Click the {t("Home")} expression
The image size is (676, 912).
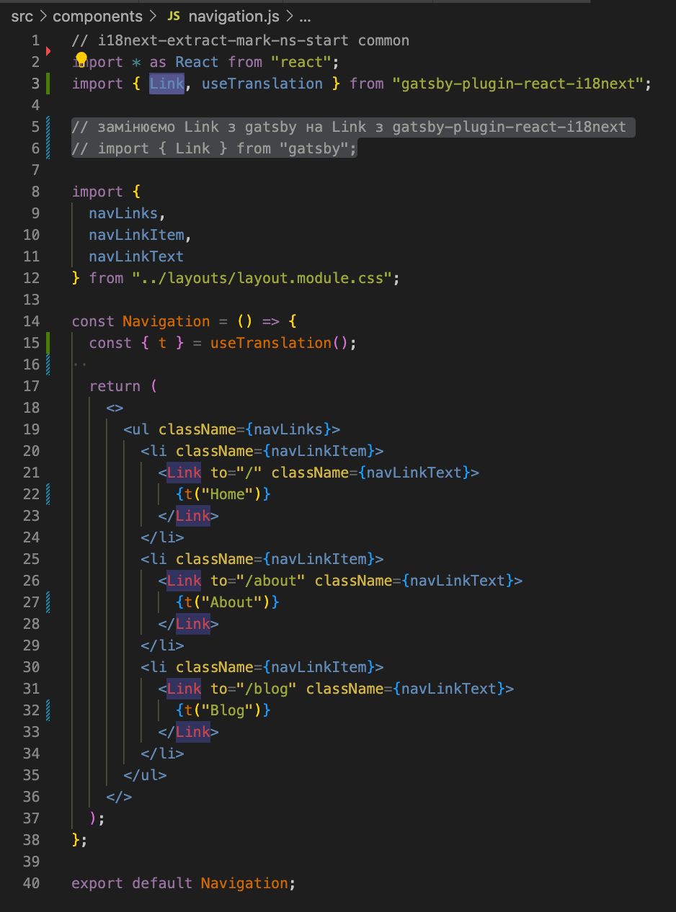point(223,494)
